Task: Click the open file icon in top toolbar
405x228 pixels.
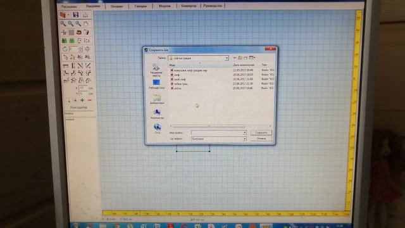Action: coord(63,15)
